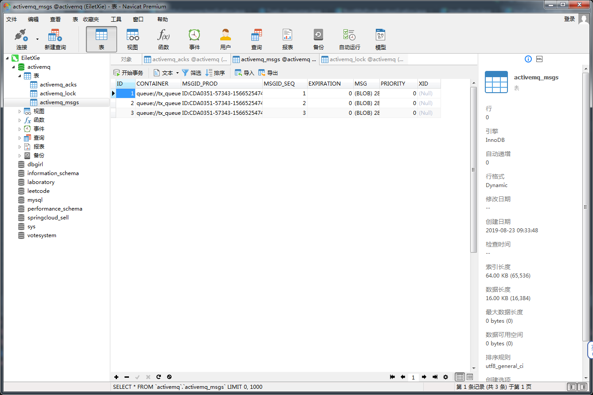Switch to the activemq_acks tab
This screenshot has width=593, height=395.
(187, 59)
